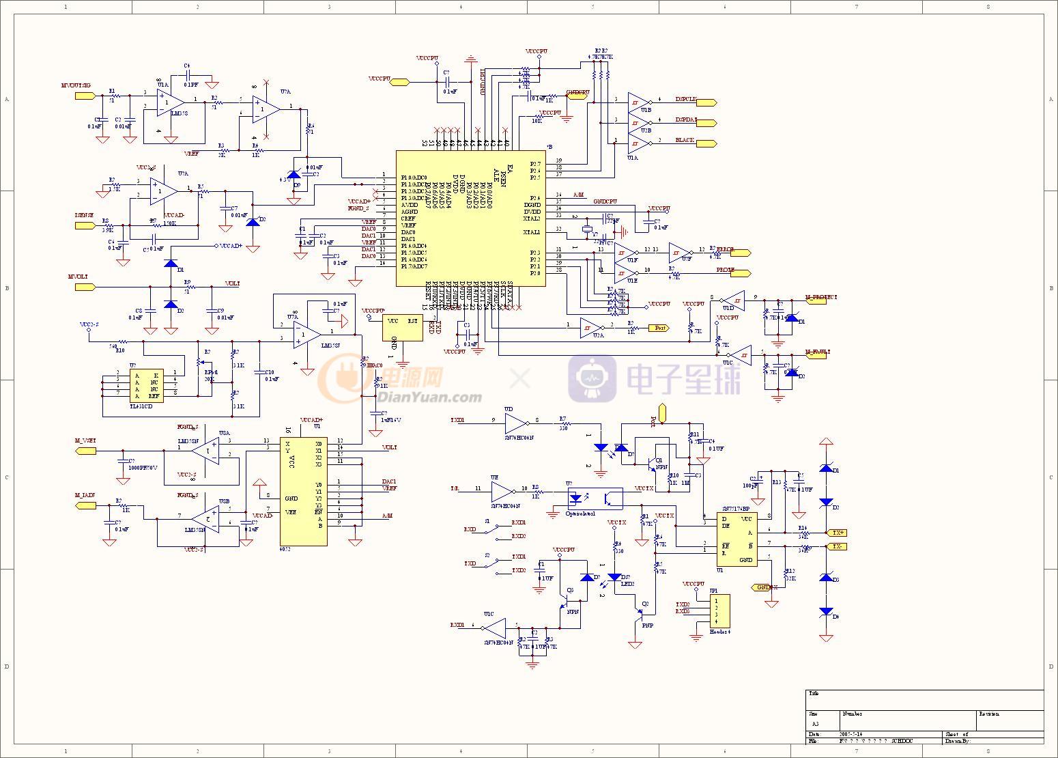1058x758 pixels.
Task: Click the 'T/R' net label
Action: coord(455,489)
